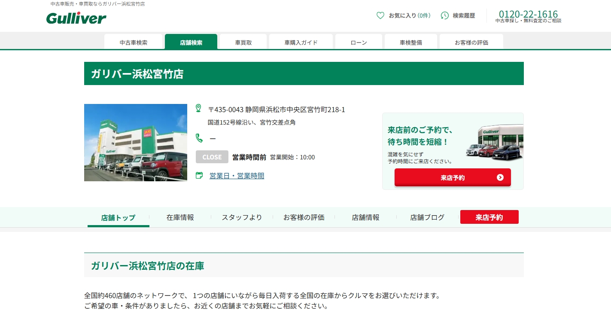Open the 車検整備 page

410,42
